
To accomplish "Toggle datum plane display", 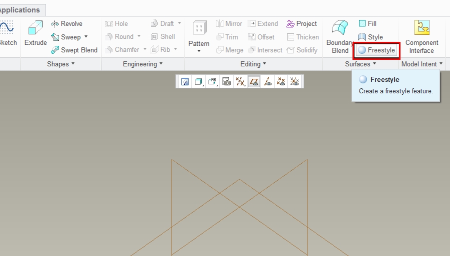I will (x=254, y=82).
